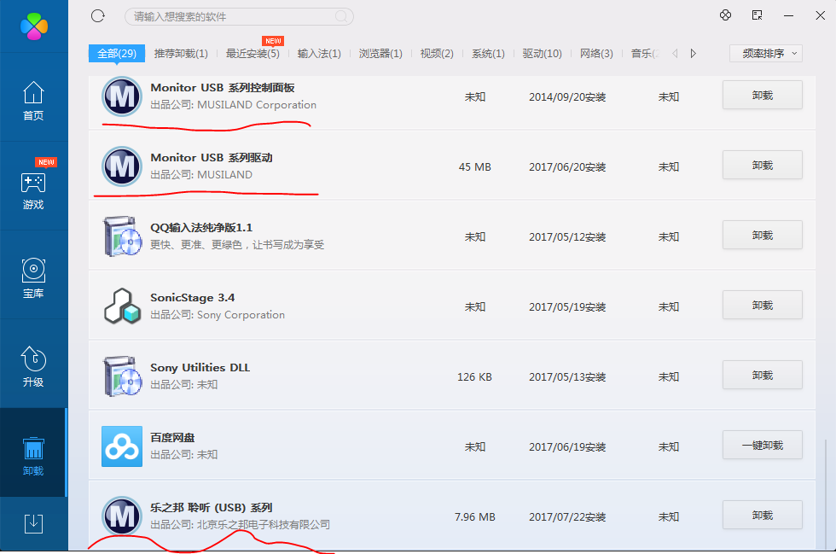Switch to 网络(3) tab
This screenshot has width=836, height=554.
596,54
